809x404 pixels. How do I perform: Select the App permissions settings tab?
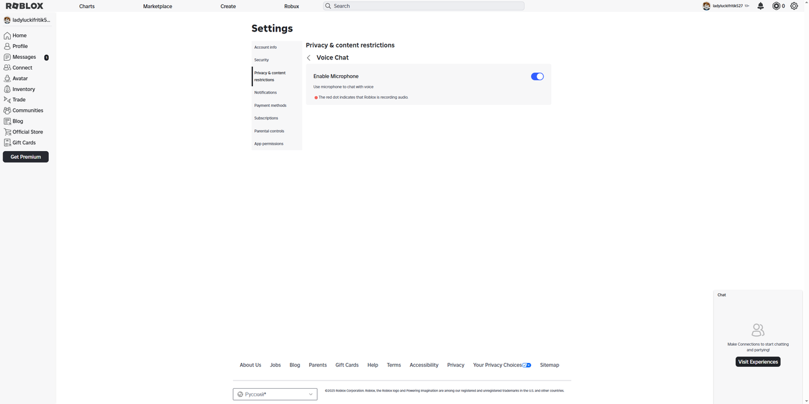(277, 144)
